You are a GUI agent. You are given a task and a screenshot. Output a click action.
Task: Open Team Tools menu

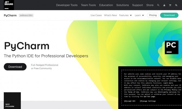[88, 5]
